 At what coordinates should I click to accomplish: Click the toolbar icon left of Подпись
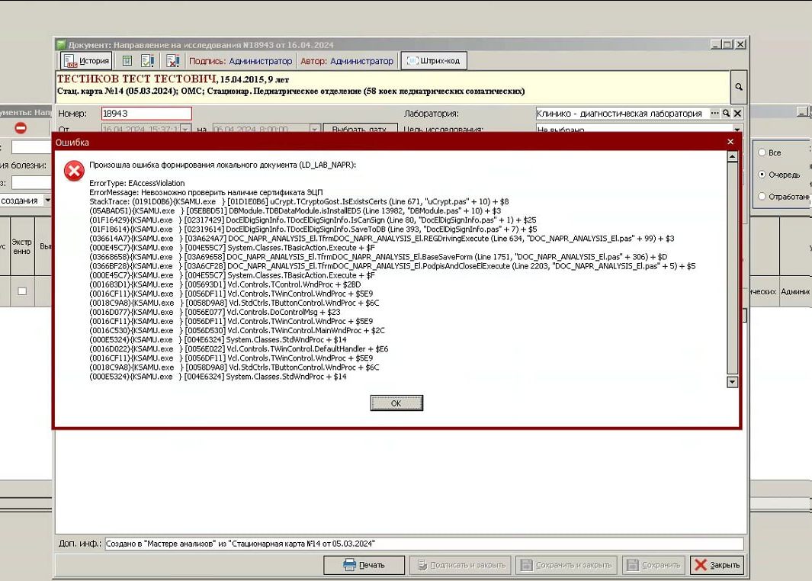click(x=172, y=61)
